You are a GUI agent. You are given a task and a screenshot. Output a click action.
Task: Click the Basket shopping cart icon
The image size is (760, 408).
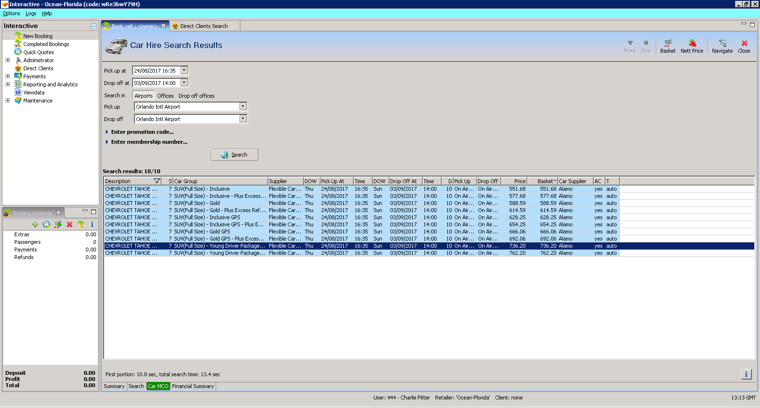pyautogui.click(x=668, y=43)
